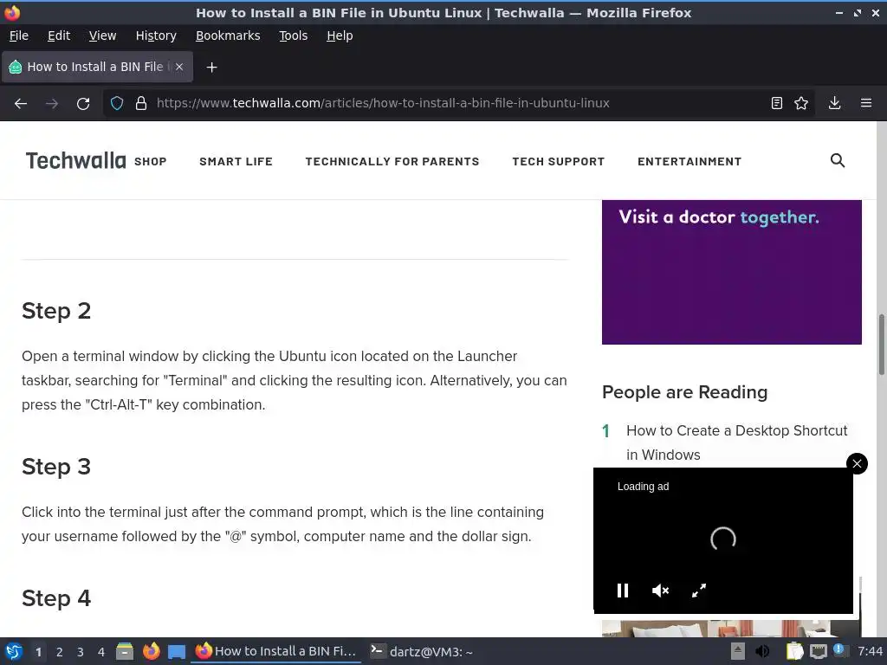
Task: Focus the URL address bar
Action: pyautogui.click(x=458, y=103)
